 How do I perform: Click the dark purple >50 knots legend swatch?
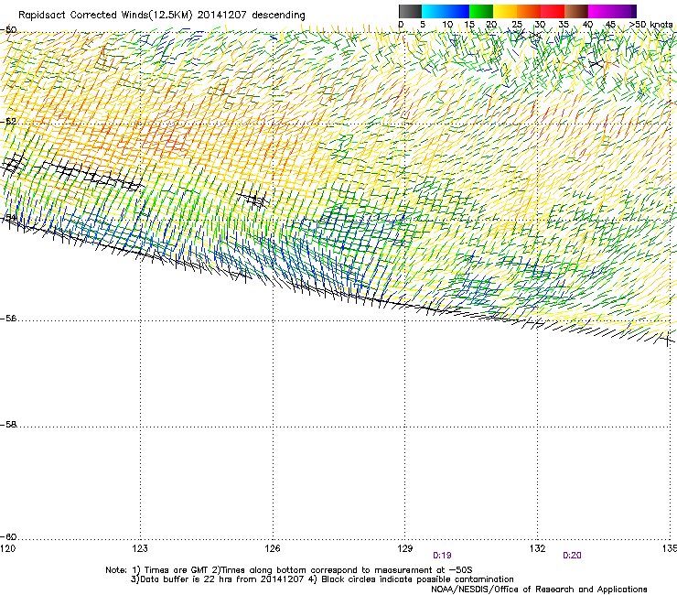634,11
